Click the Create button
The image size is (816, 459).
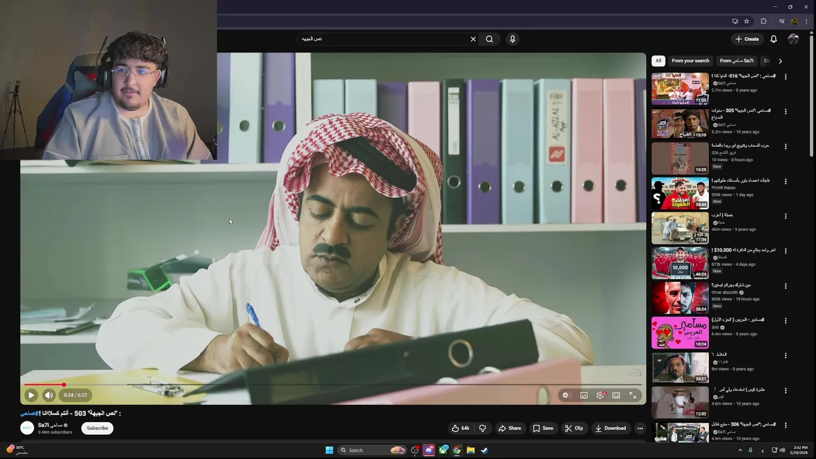tap(747, 39)
